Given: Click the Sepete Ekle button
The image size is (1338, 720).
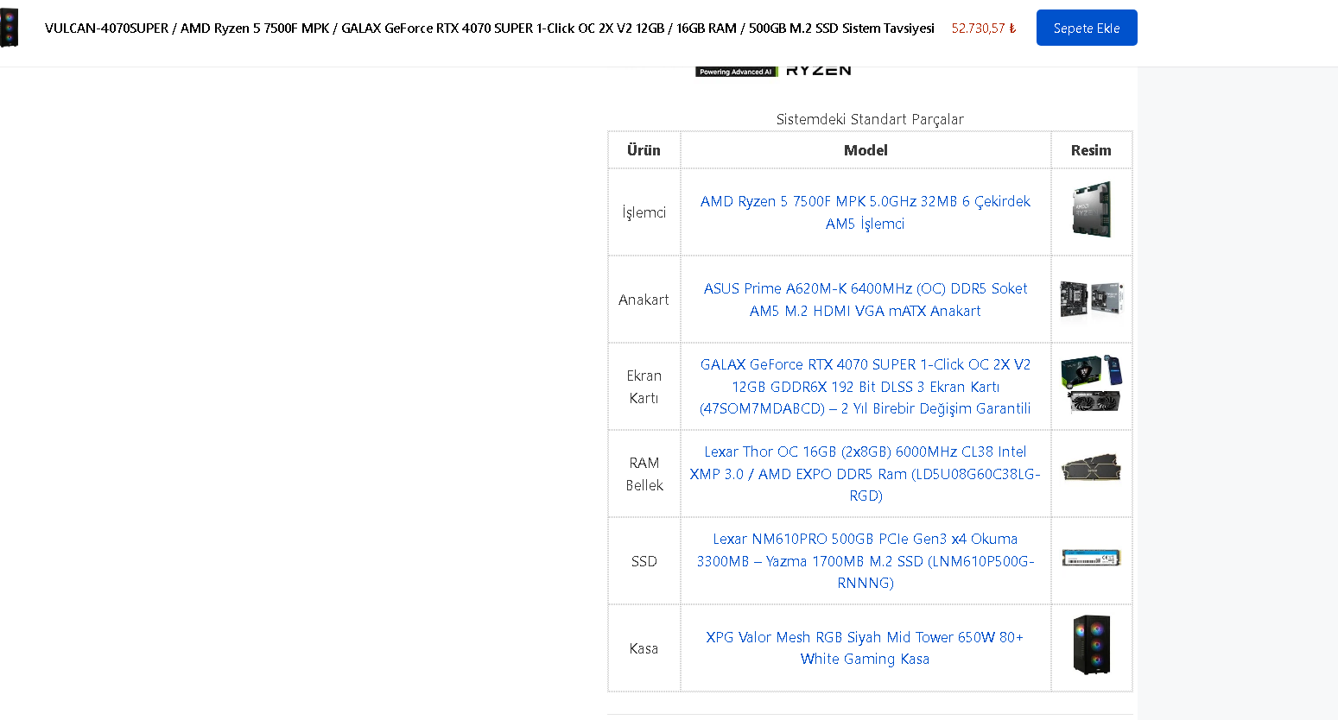Looking at the screenshot, I should [1087, 28].
